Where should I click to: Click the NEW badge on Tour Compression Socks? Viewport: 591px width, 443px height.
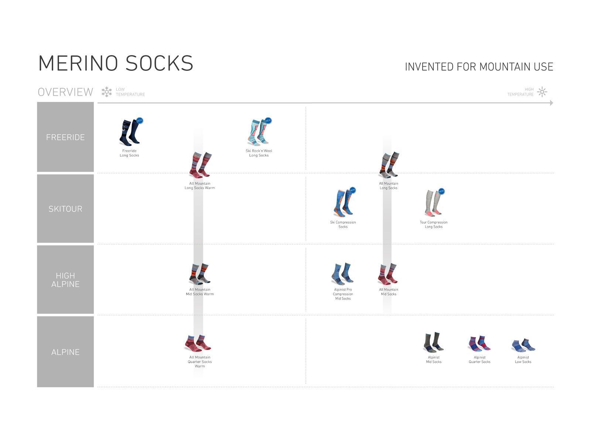pyautogui.click(x=441, y=191)
